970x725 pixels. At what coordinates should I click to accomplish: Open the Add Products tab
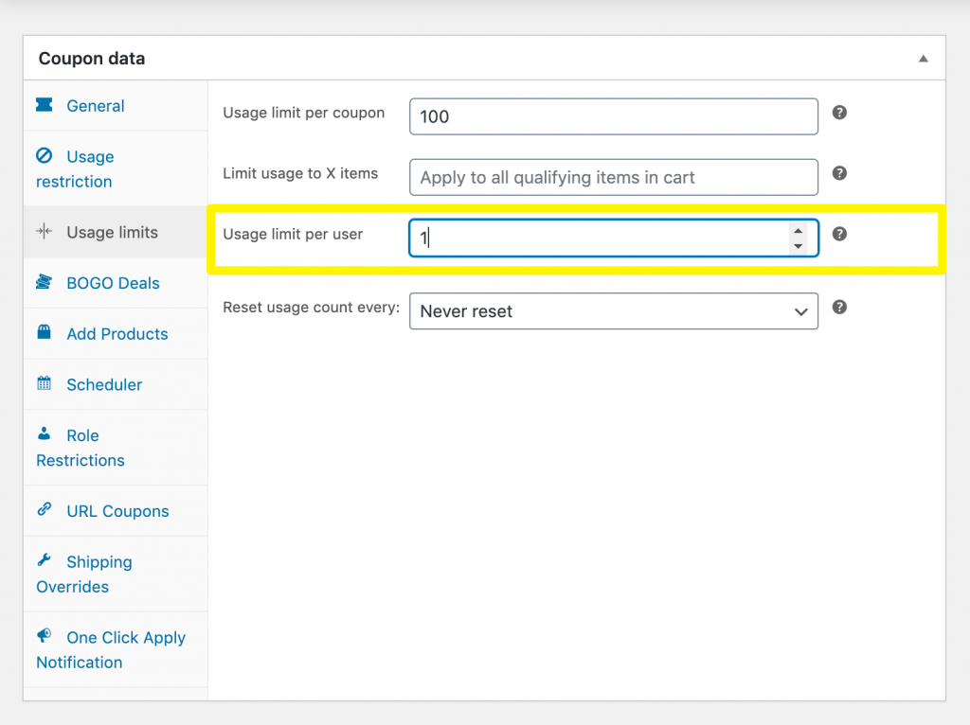pos(115,334)
